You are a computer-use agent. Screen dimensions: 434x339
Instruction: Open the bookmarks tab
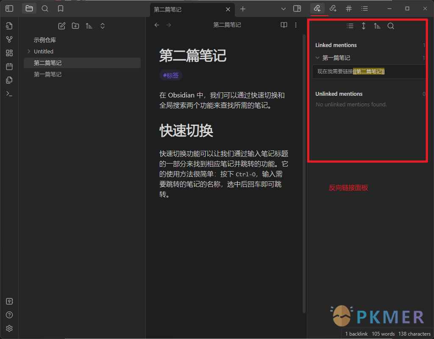[x=61, y=8]
